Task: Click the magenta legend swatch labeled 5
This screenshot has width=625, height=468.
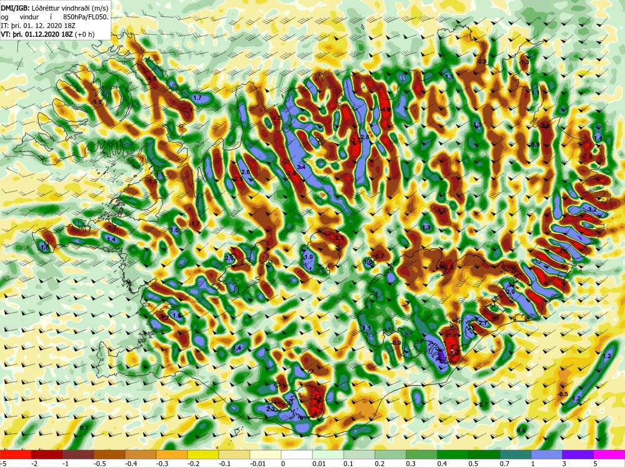Action: pyautogui.click(x=609, y=454)
